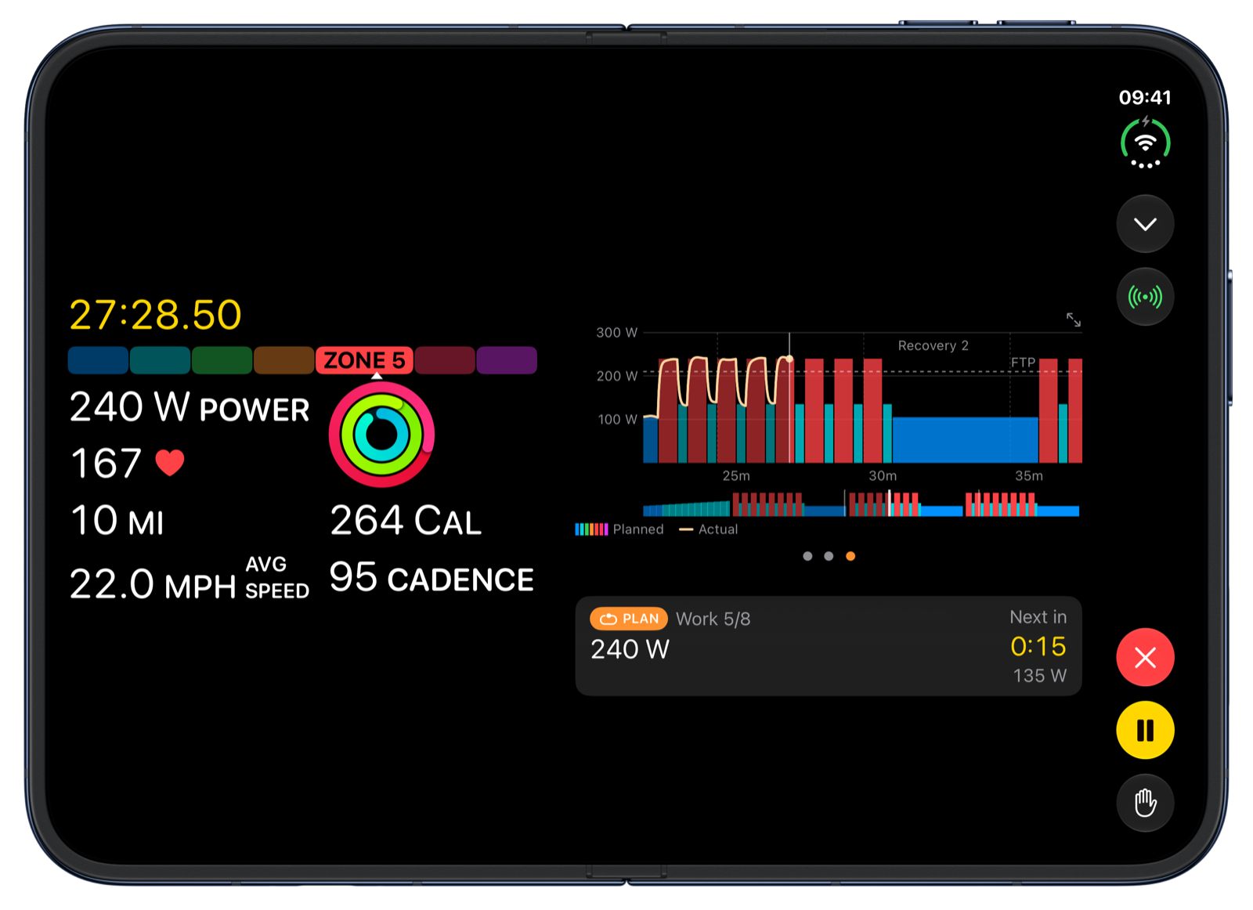Tap the 300 W axis label

pos(617,332)
